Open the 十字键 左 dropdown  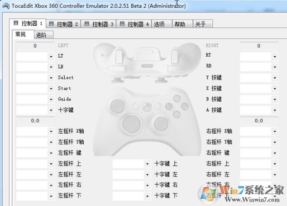pos(132,175)
